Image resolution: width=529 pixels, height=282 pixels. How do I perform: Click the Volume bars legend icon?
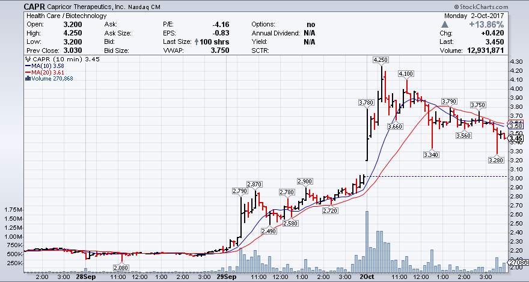[28, 78]
